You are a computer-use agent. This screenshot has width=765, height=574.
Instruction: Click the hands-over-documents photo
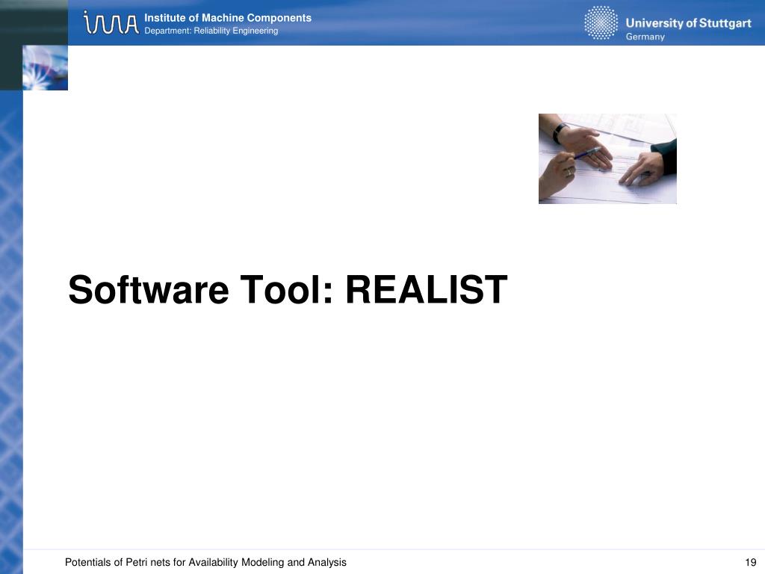coord(607,158)
